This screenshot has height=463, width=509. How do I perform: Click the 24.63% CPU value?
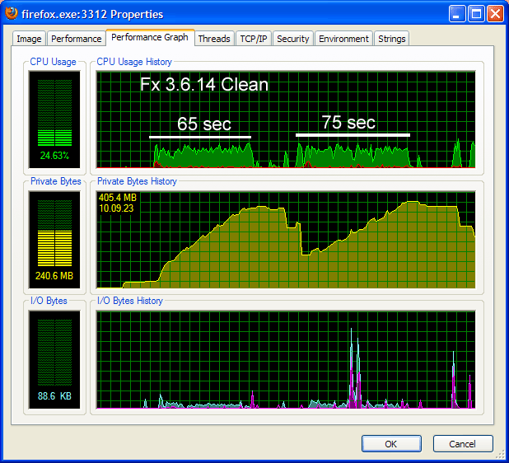tap(54, 156)
